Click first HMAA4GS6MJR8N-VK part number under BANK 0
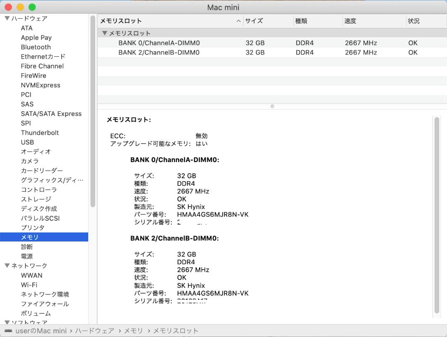Screen dimensions: 447x337 [213, 215]
